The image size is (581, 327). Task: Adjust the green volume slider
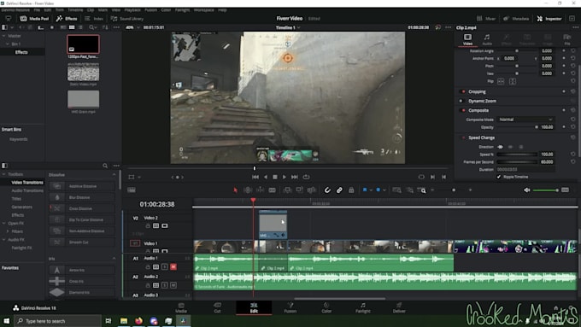545,190
